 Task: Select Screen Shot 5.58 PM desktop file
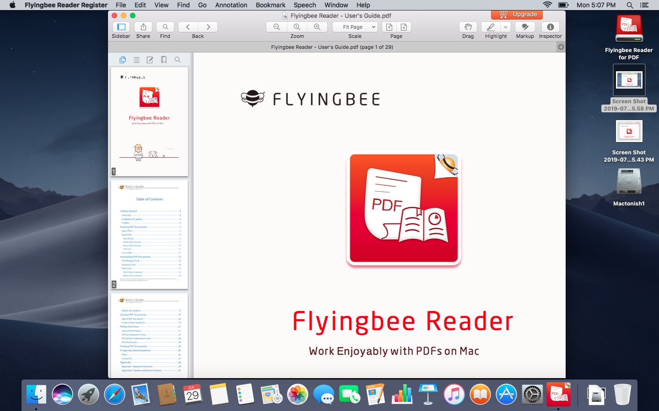[629, 88]
